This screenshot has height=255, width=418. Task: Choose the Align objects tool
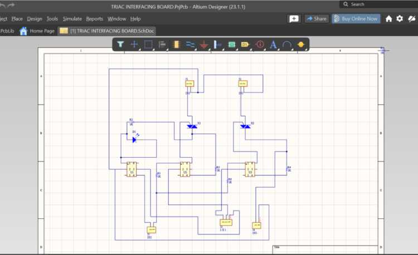[x=162, y=44]
